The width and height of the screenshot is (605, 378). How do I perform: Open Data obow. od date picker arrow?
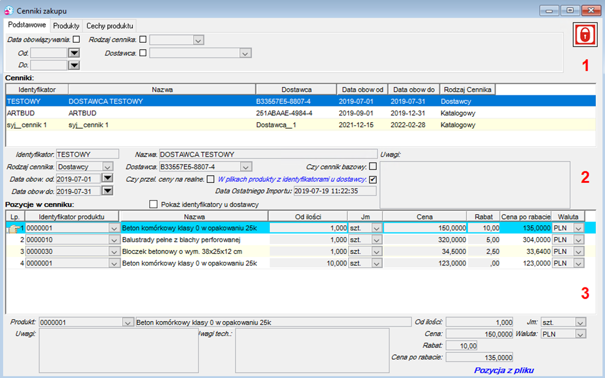(107, 178)
